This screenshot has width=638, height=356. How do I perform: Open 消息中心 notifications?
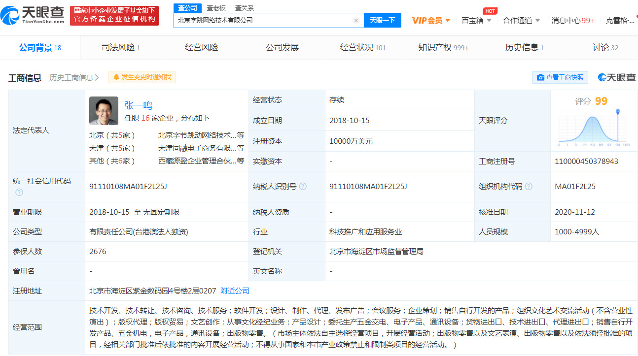click(573, 20)
